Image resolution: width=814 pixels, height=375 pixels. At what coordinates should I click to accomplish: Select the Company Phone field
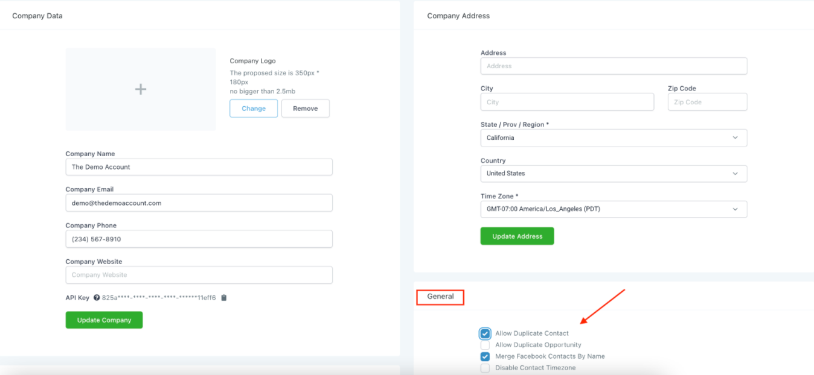[x=199, y=239]
